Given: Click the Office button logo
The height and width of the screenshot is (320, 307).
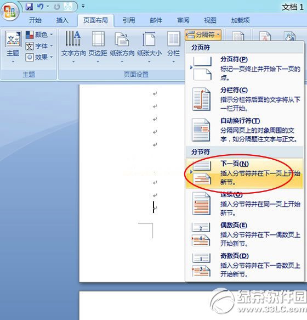Looking at the screenshot, I should tap(10, 11).
